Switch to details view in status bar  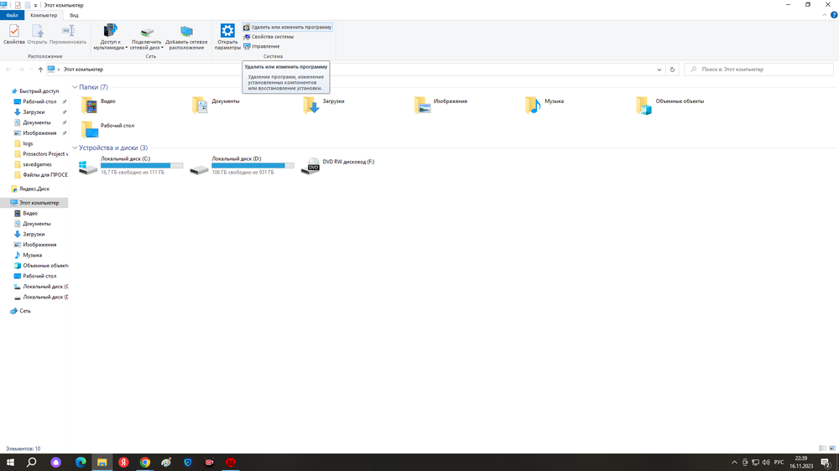point(822,448)
